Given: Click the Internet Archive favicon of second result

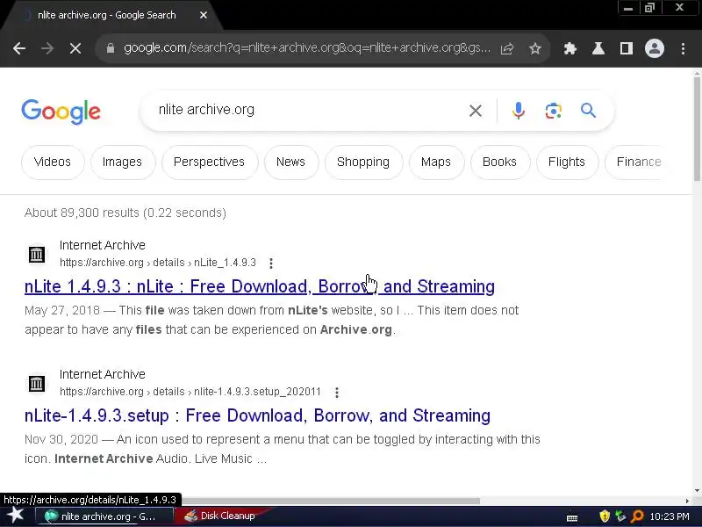Looking at the screenshot, I should pos(37,384).
